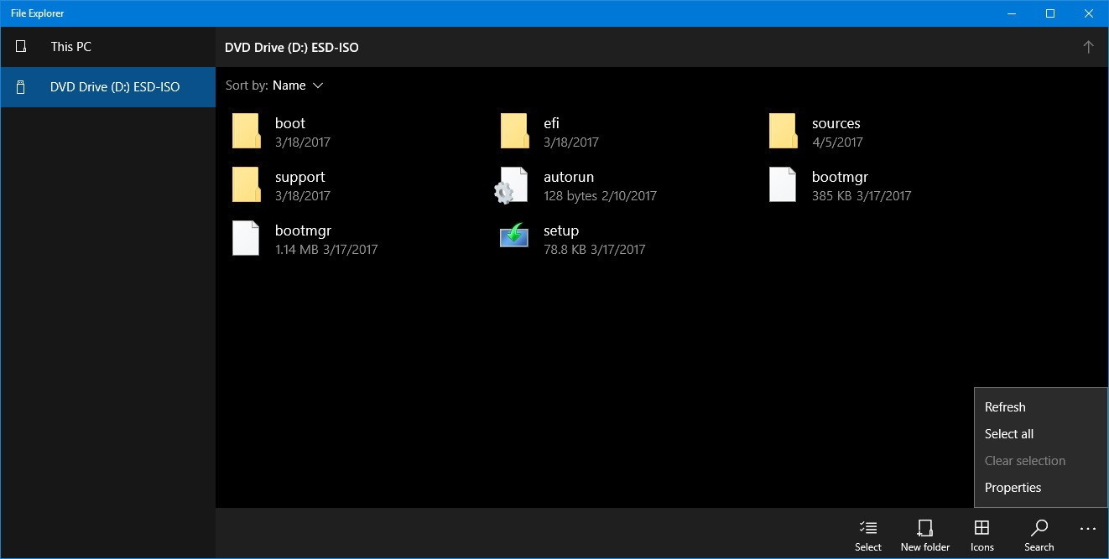Open Search from the bottom toolbar

click(1039, 535)
